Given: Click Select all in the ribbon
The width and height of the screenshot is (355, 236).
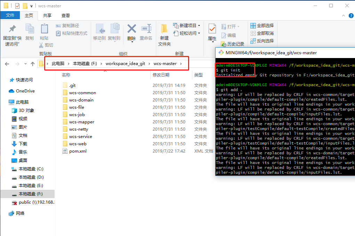Looking at the screenshot, I should coord(262,25).
